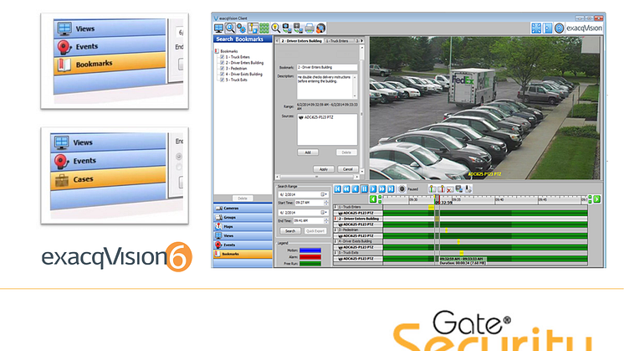The width and height of the screenshot is (624, 351).
Task: Click highlighted Cases in lower-left enlarged panel
Action: (108, 179)
